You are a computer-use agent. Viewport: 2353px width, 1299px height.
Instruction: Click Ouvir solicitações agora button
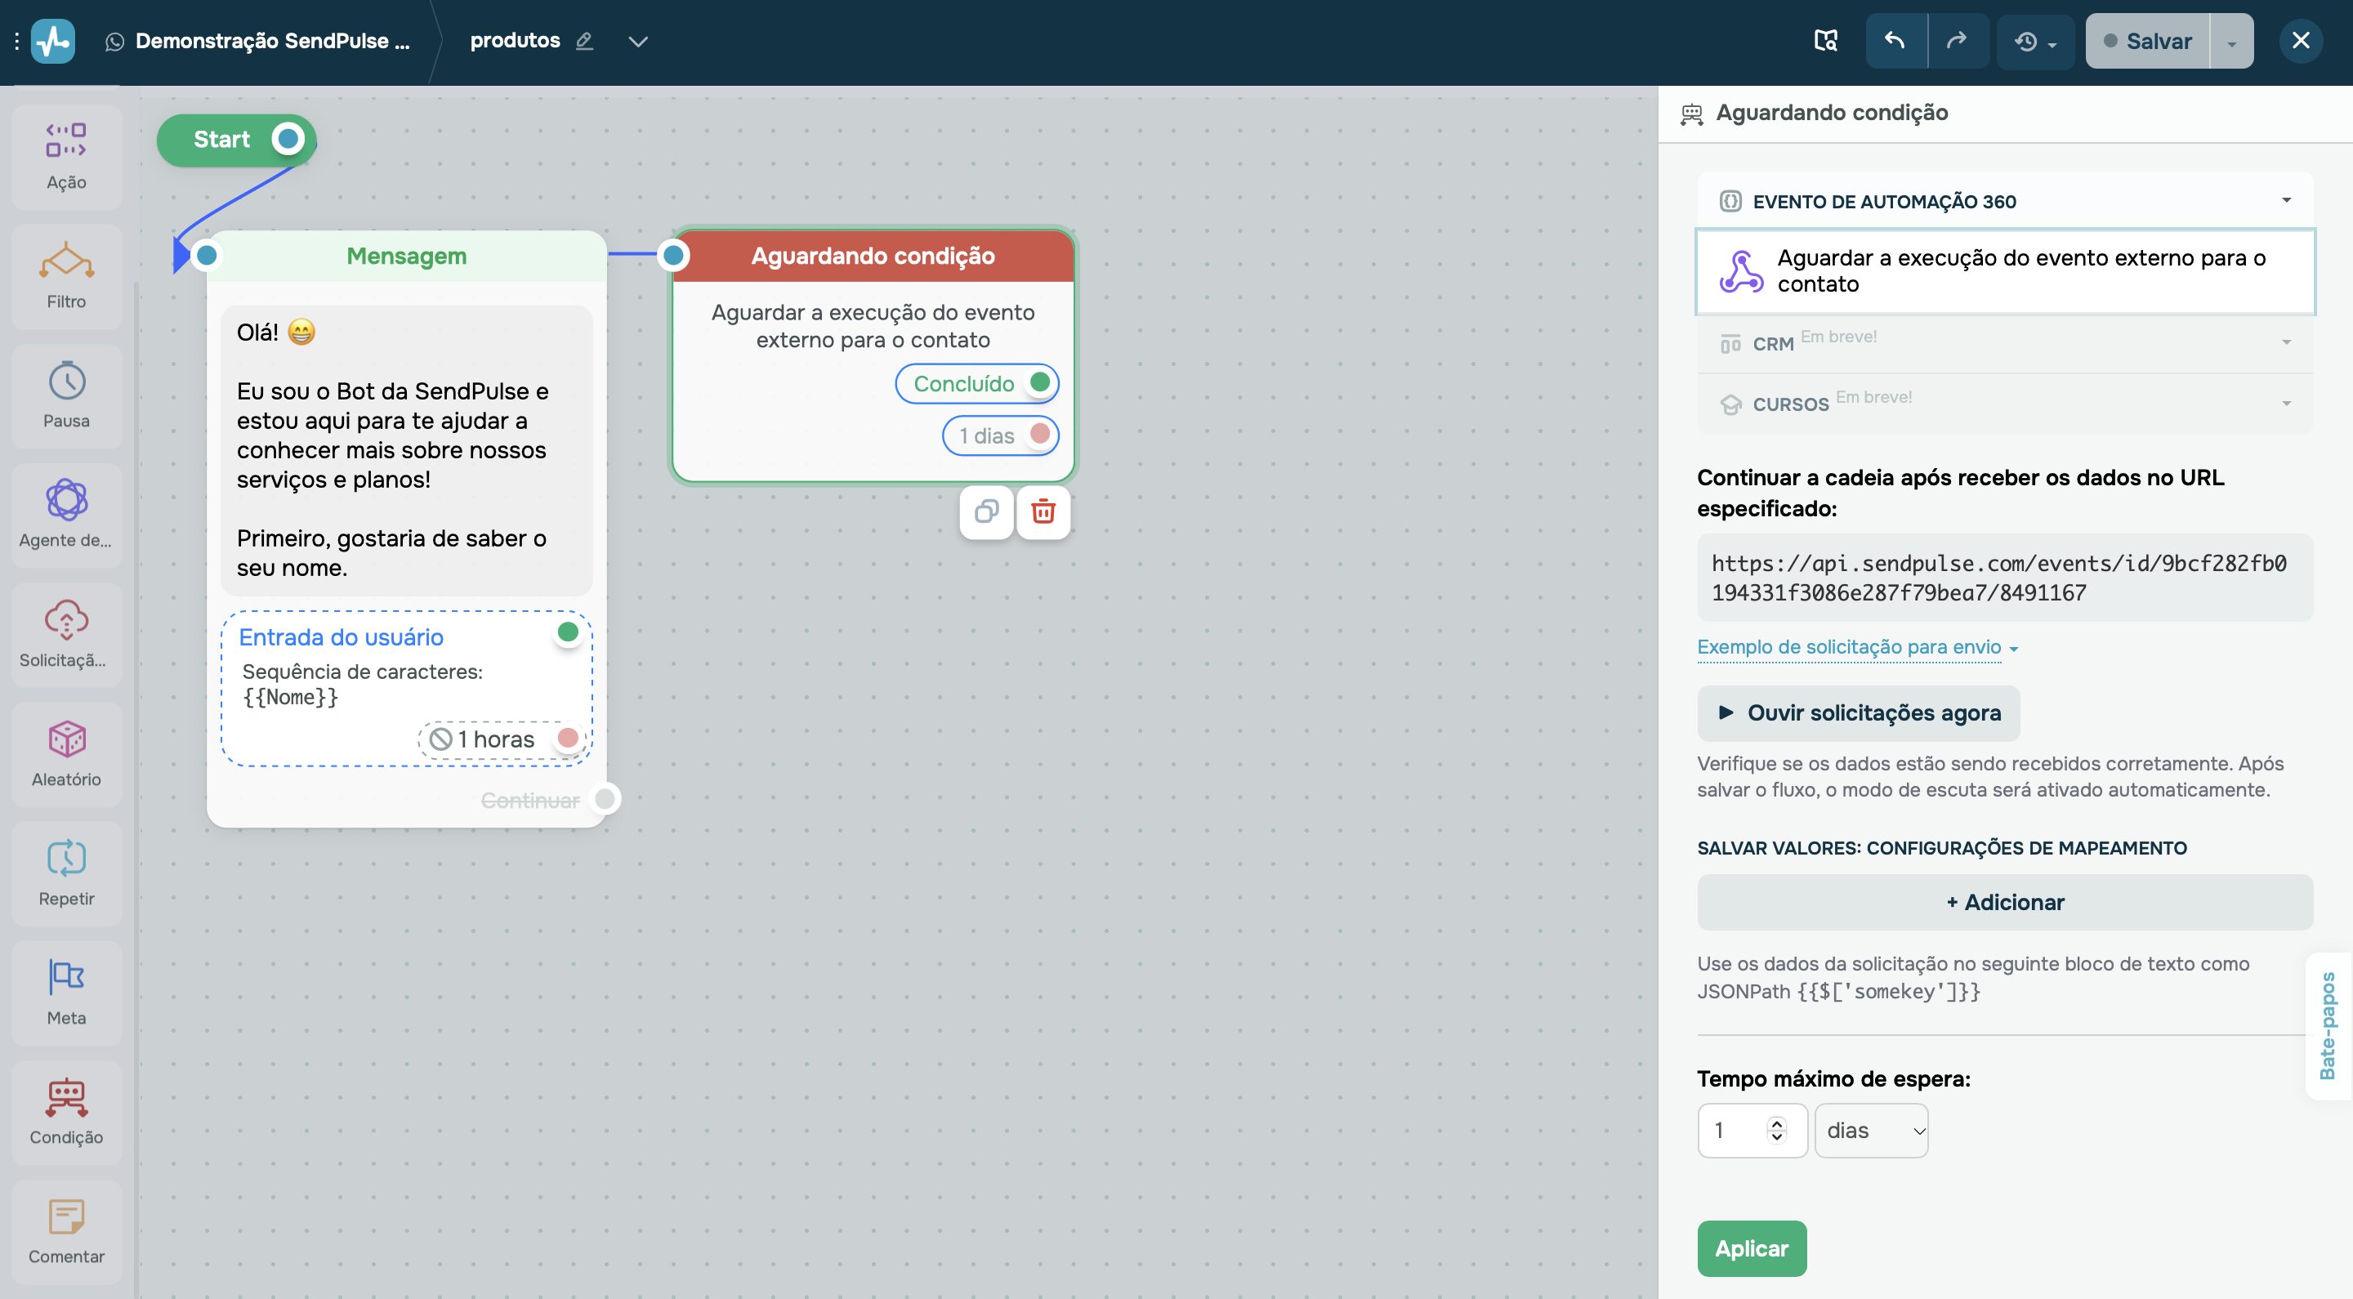click(x=1858, y=712)
